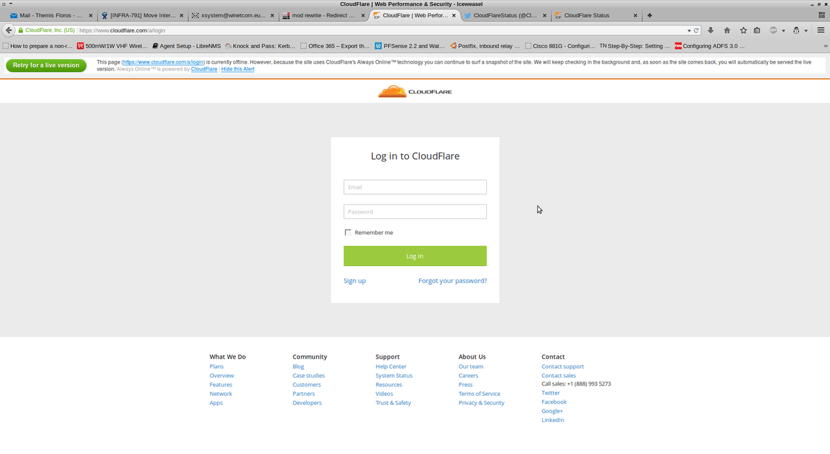Open the Trust & Safety footer link
Image resolution: width=830 pixels, height=454 pixels.
(x=394, y=403)
